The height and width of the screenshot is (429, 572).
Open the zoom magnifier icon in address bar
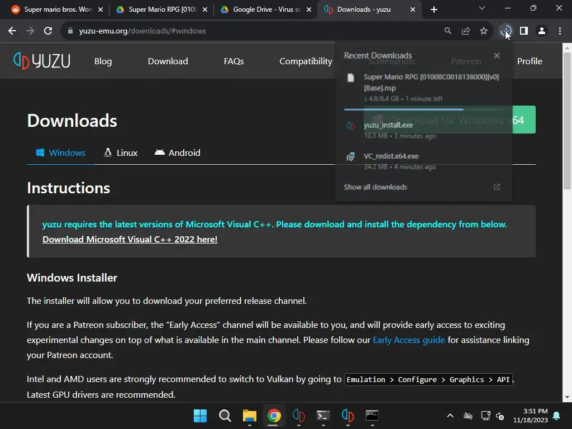(447, 31)
